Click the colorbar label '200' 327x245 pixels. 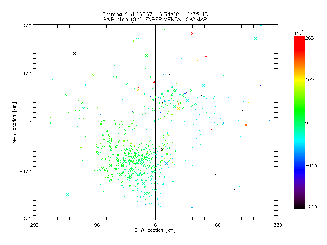(309, 38)
